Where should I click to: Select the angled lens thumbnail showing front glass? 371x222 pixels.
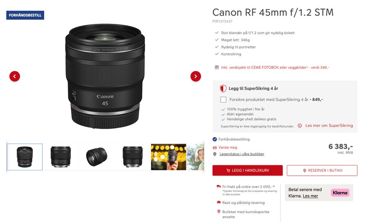[97, 157]
